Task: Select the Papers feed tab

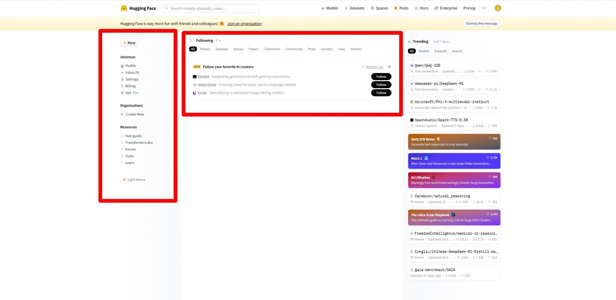Action: click(x=254, y=49)
